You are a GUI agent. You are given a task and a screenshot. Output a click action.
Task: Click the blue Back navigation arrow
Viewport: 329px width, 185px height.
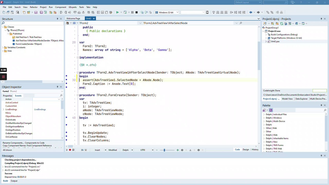coord(251,12)
